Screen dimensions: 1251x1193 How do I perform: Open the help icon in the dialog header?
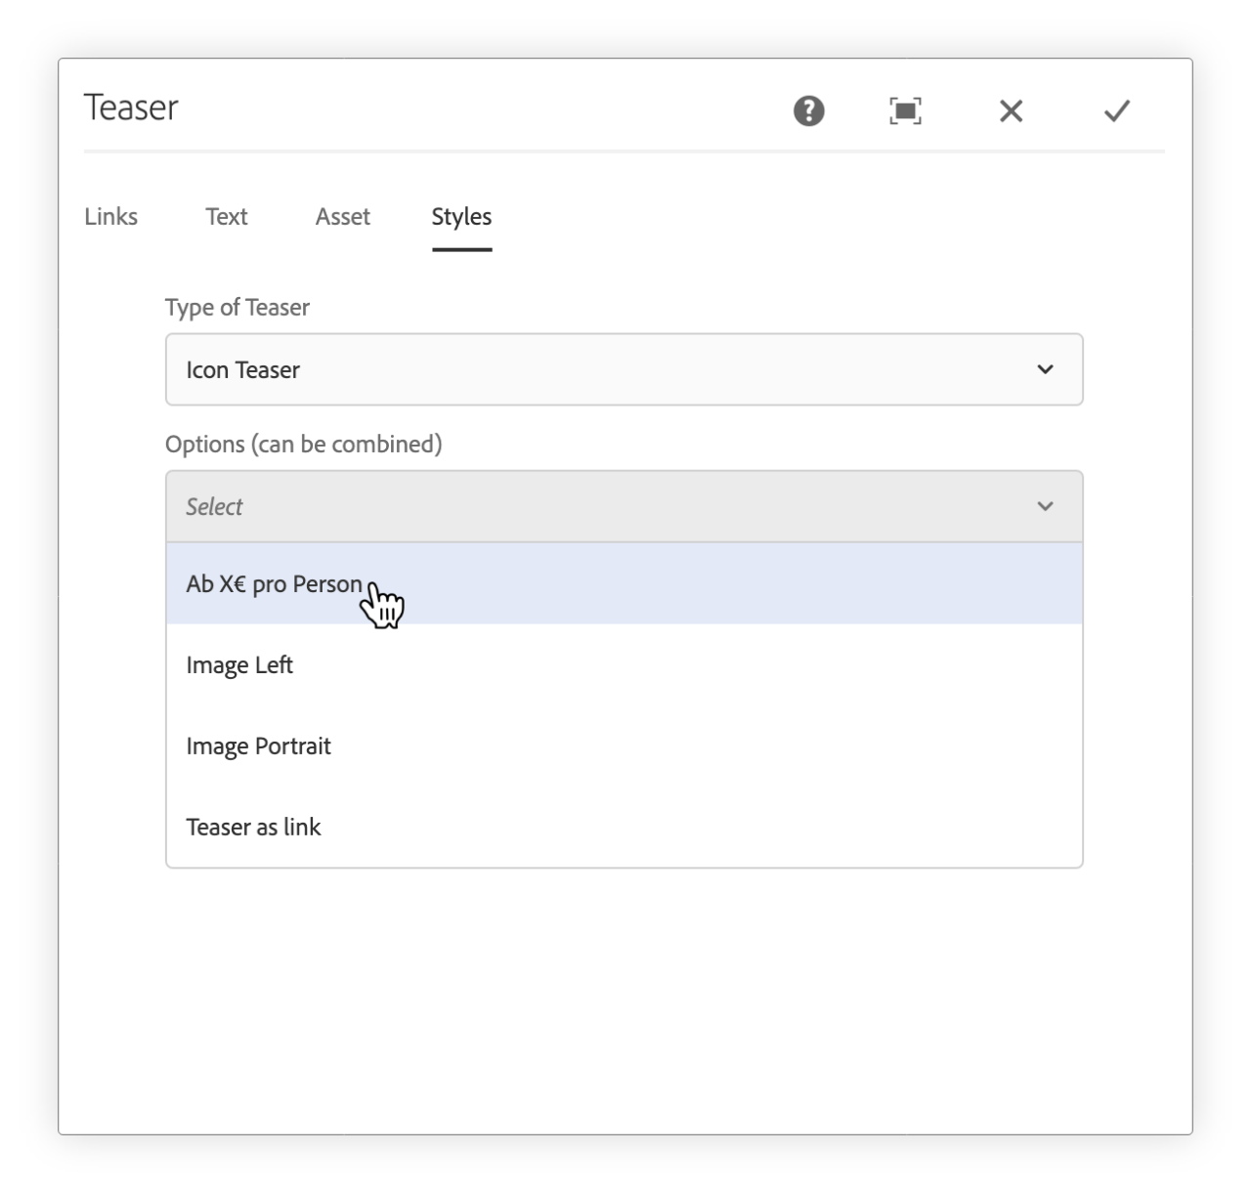click(x=807, y=111)
